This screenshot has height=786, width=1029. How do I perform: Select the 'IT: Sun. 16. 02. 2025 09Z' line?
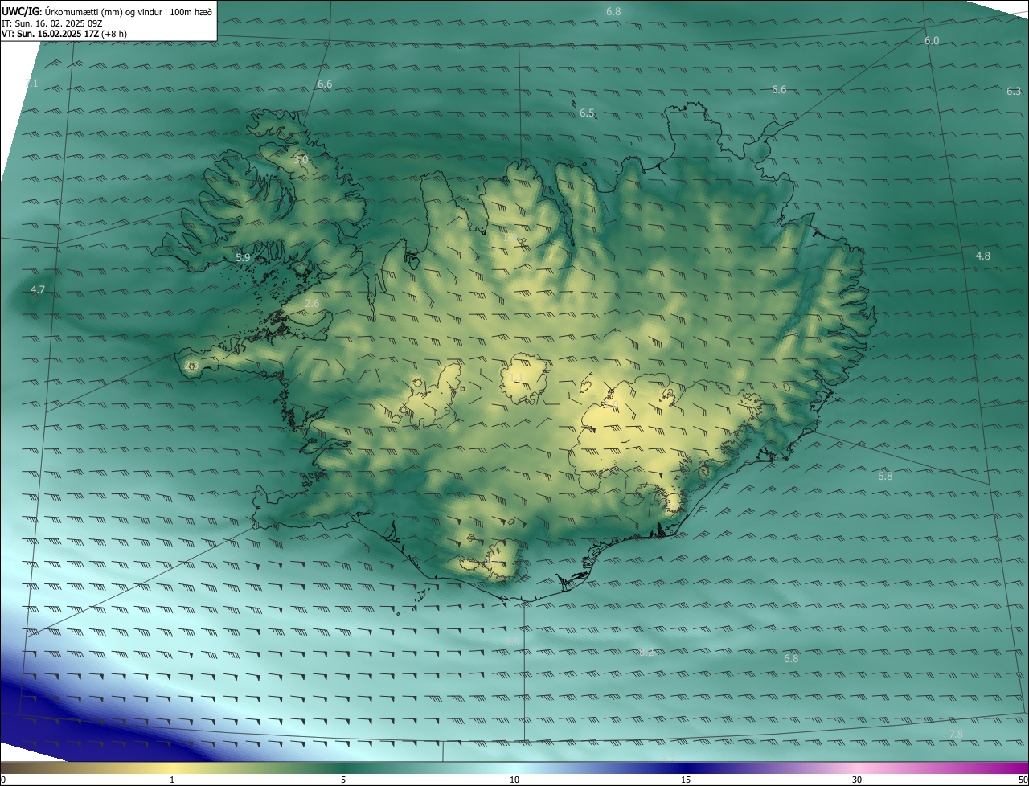[52, 23]
